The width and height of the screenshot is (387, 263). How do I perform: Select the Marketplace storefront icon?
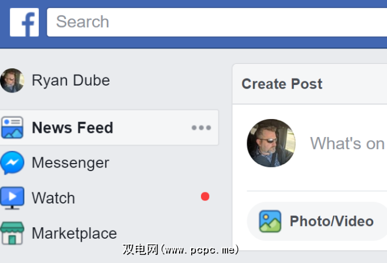click(x=12, y=233)
